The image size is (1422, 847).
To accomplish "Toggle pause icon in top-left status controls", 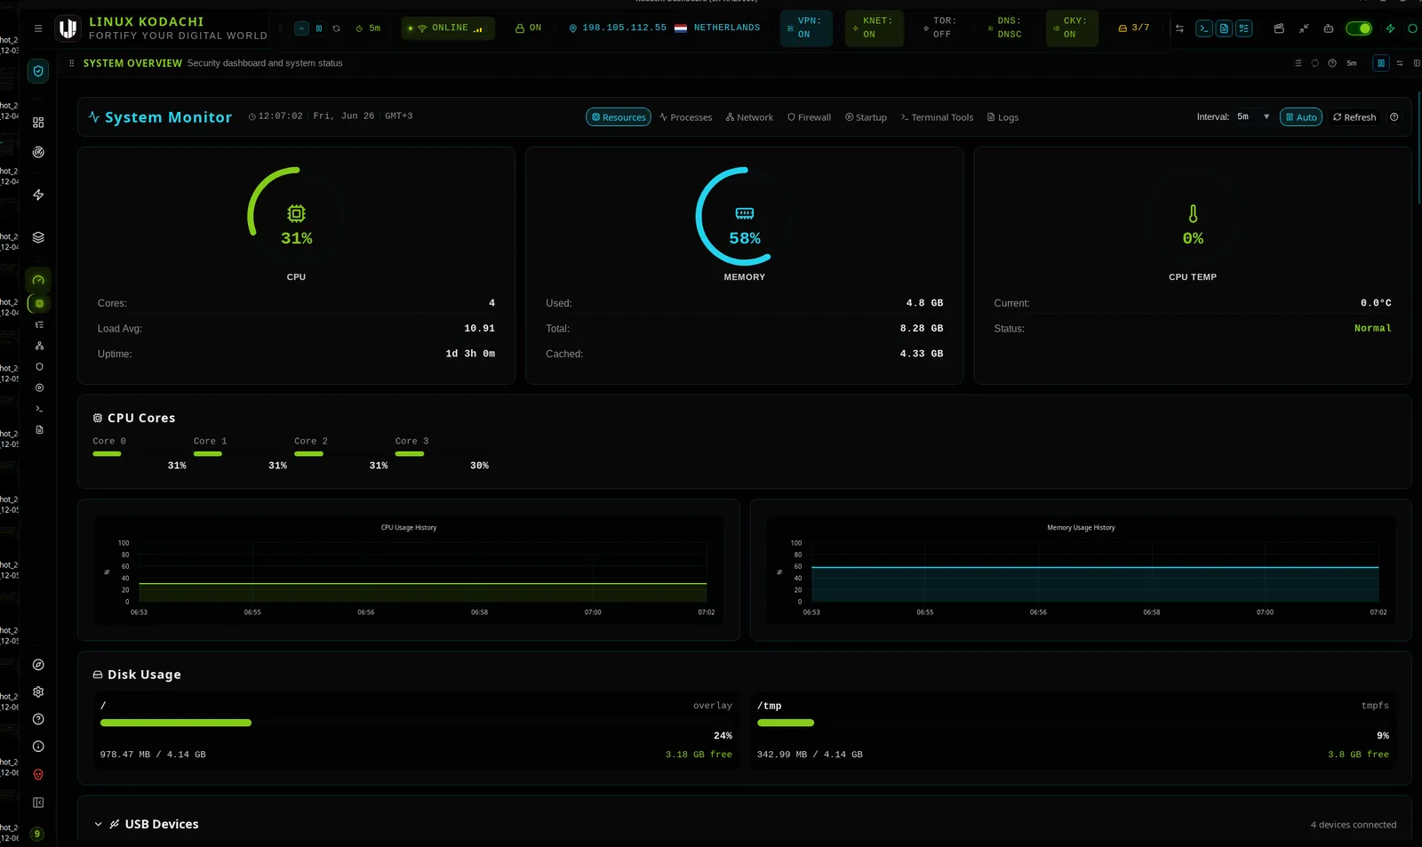I will (319, 28).
